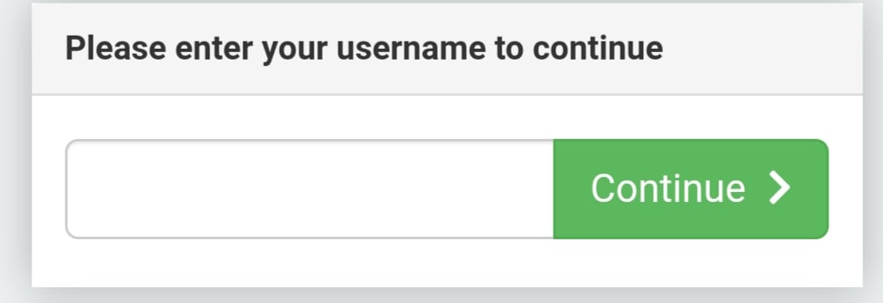883x303 pixels.
Task: Click the chevron arrow icon beside Continue
Action: [x=780, y=188]
